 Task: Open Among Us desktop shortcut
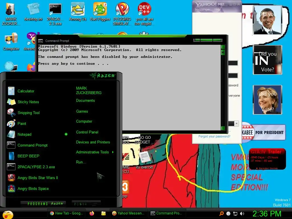(78, 12)
